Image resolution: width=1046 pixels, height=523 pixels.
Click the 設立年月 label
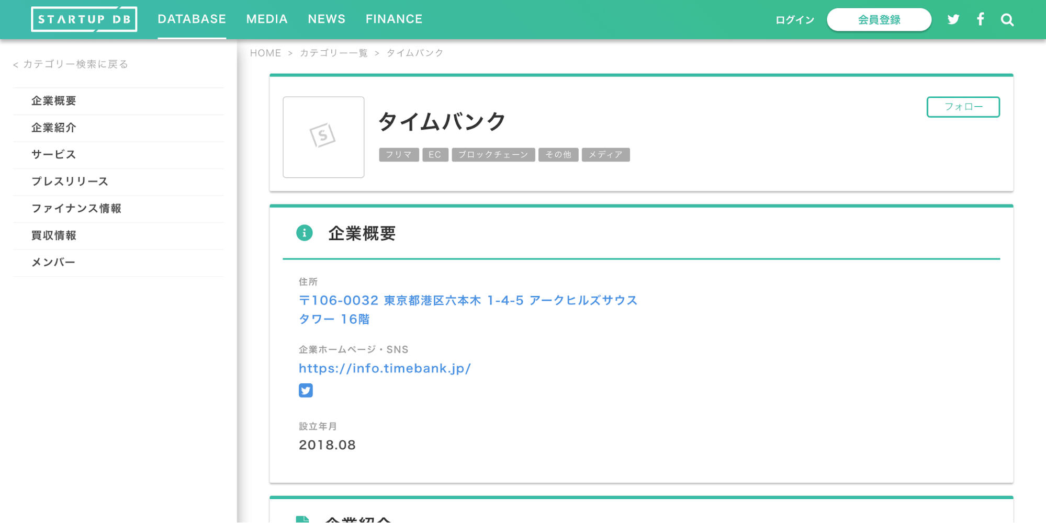[x=318, y=426]
